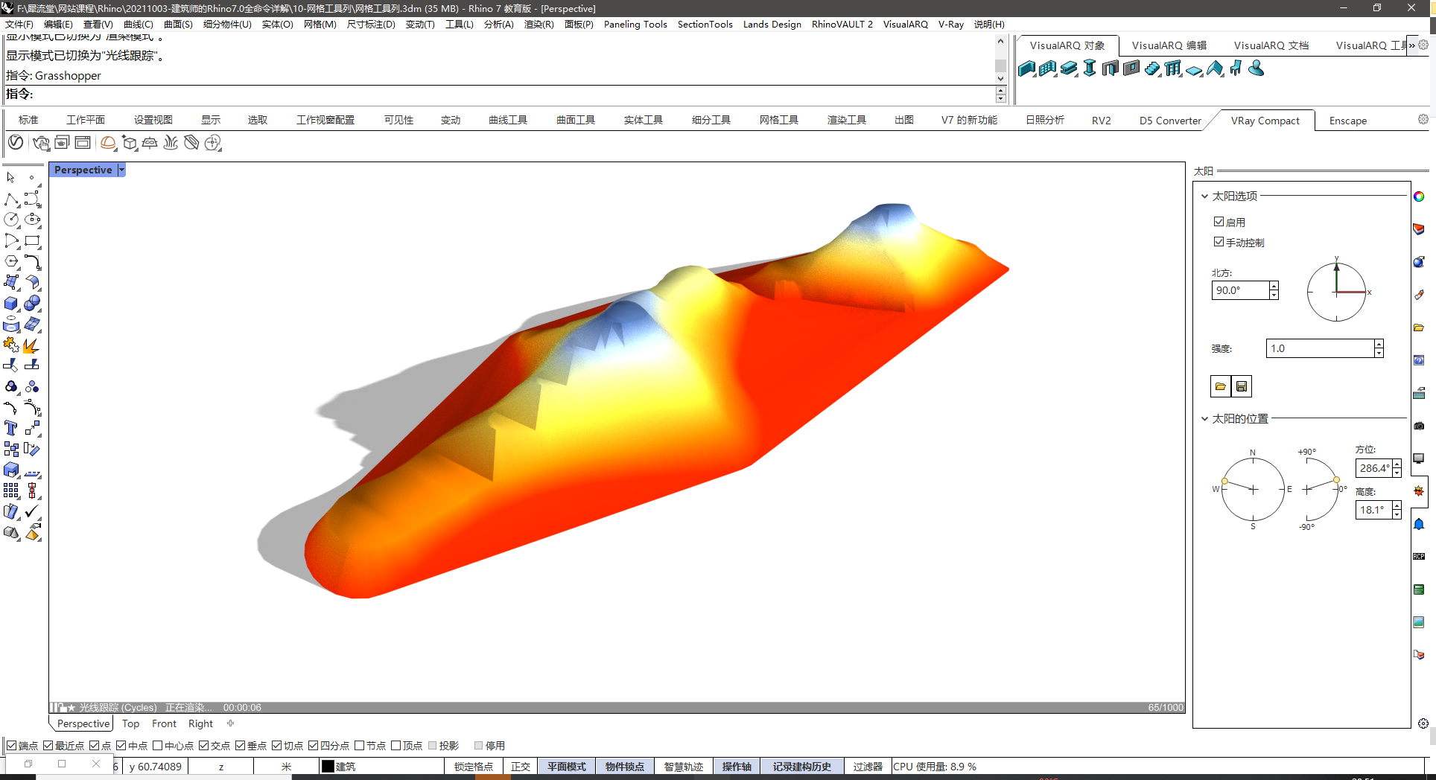Screen dimensions: 1436x780
Task: Click the 记录建构历史 status button
Action: point(801,767)
